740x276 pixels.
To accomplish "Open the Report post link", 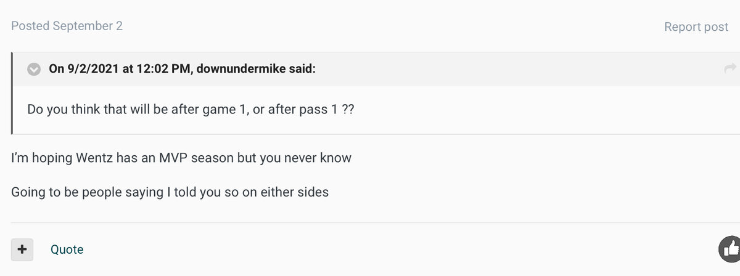I will click(696, 27).
